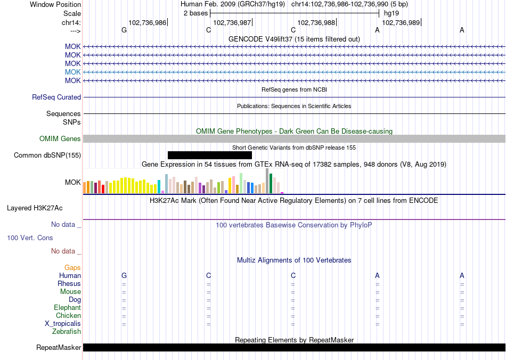The image size is (506, 360).
Task: Open GTEx Gene Expression in 54 tissues title
Action: (x=294, y=164)
